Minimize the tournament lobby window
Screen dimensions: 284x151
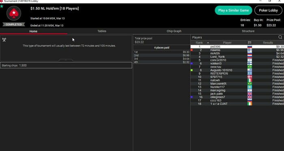pos(260,1)
